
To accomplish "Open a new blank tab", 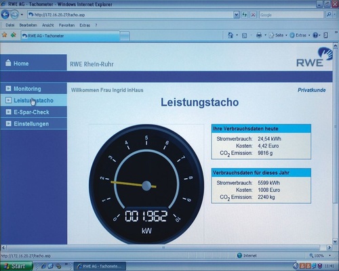I will [x=125, y=36].
